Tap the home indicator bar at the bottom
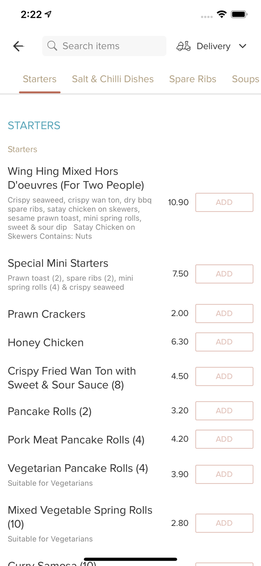This screenshot has height=566, width=261. pyautogui.click(x=130, y=559)
